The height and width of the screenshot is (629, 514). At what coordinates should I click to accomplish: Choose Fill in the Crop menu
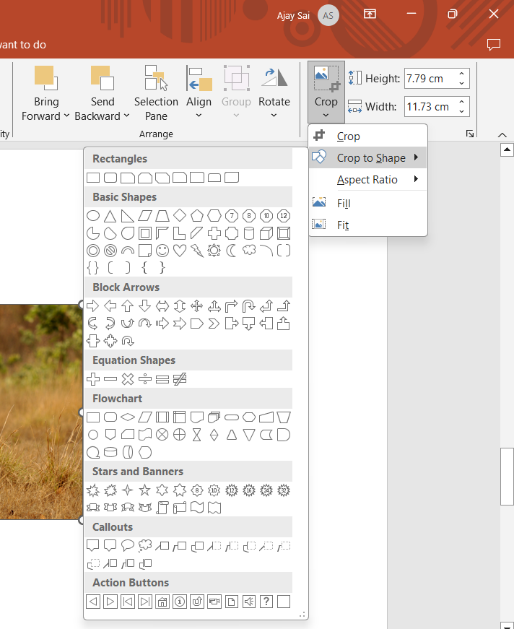click(x=344, y=204)
